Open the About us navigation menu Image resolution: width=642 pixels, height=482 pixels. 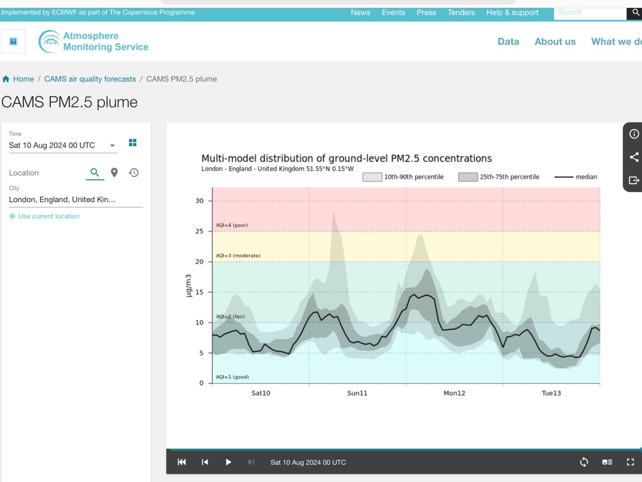coord(555,41)
